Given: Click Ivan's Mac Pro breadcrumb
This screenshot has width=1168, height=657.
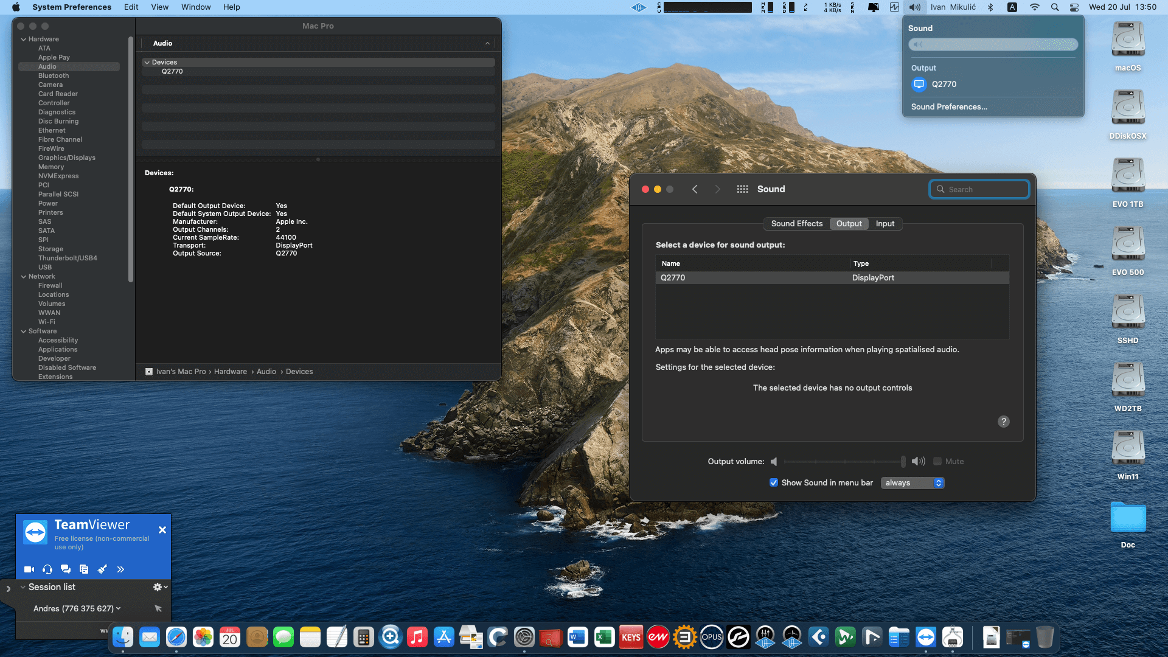Looking at the screenshot, I should point(181,372).
